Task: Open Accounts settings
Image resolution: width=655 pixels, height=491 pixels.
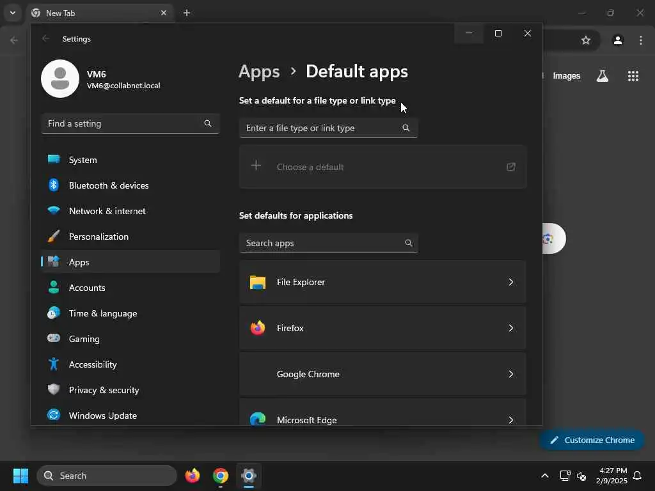Action: 130,288
